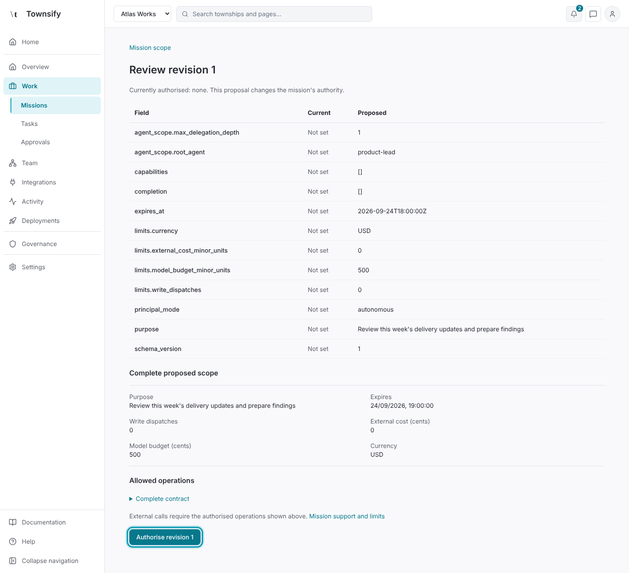Click the Home house icon
Screen dimensions: 629x573
point(13,42)
